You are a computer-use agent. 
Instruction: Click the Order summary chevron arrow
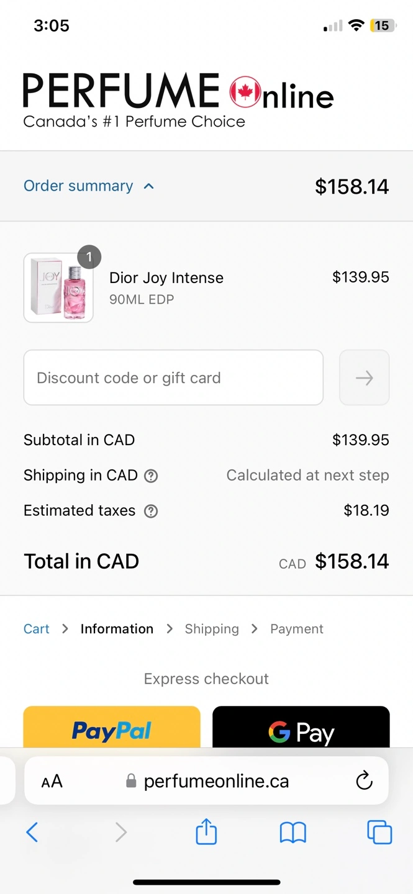pyautogui.click(x=148, y=186)
